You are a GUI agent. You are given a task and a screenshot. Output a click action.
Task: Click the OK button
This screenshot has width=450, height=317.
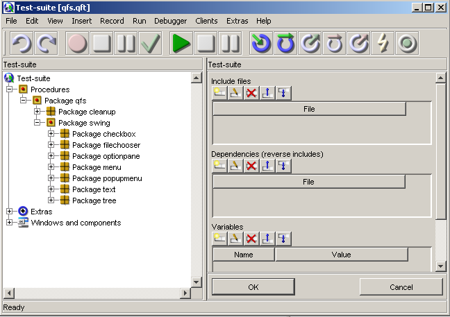coord(253,287)
